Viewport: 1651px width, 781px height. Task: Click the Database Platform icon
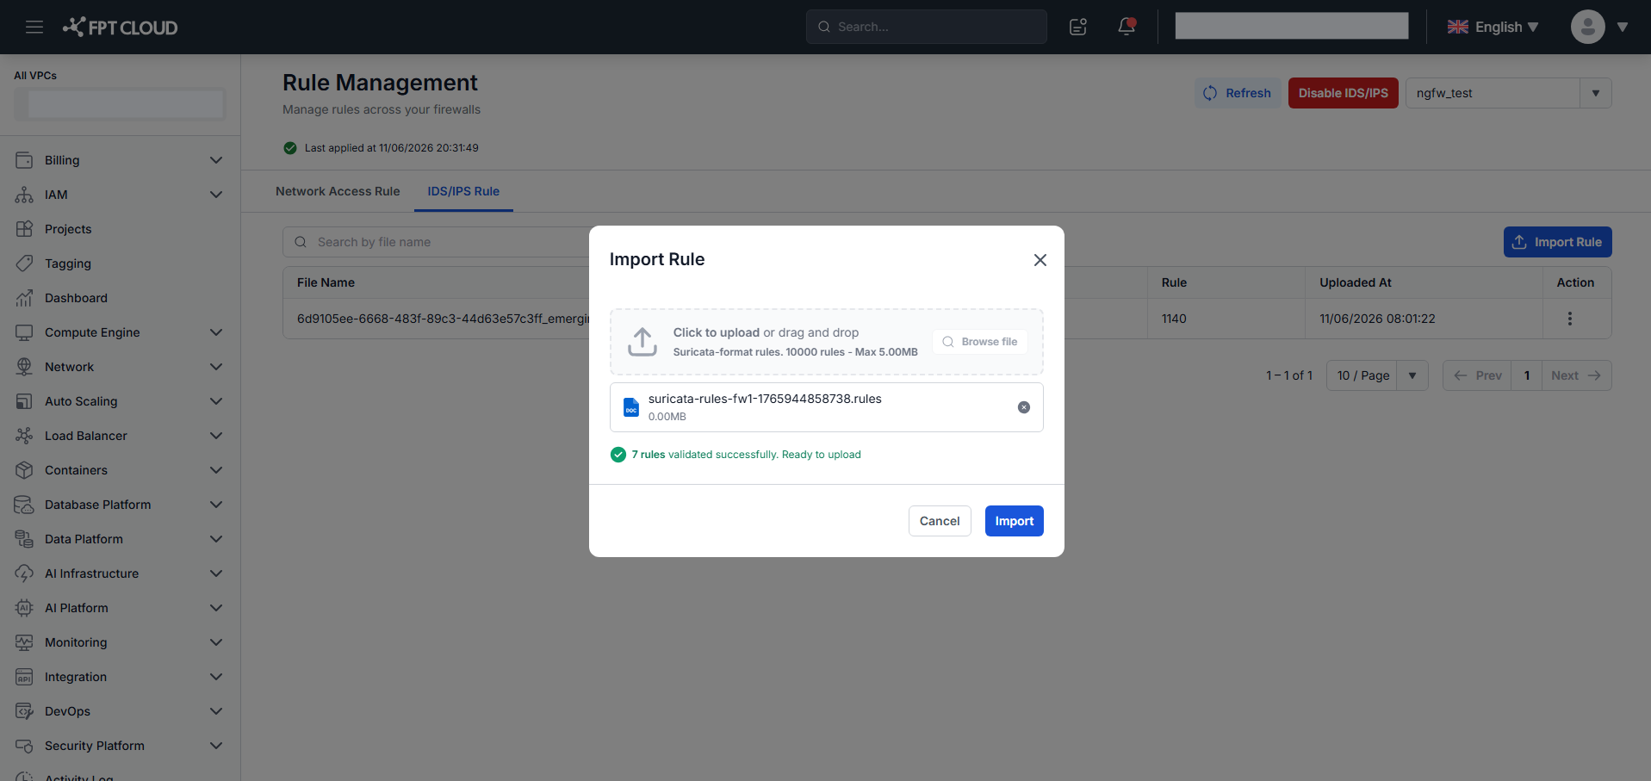pos(24,505)
